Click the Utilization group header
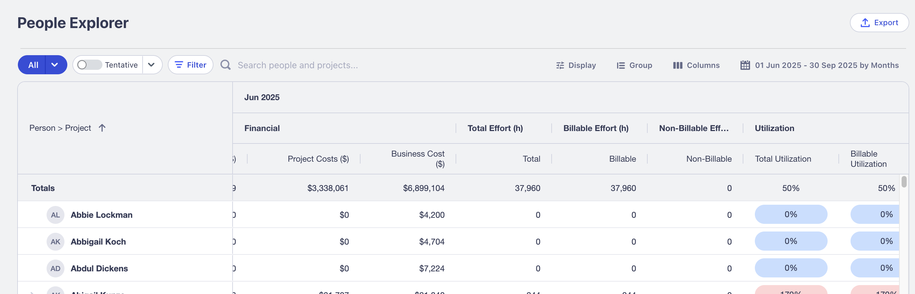Viewport: 915px width, 294px height. pyautogui.click(x=774, y=128)
